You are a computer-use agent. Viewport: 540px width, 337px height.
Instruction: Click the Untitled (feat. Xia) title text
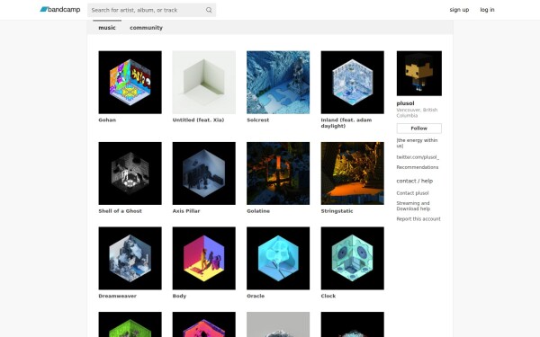(198, 120)
